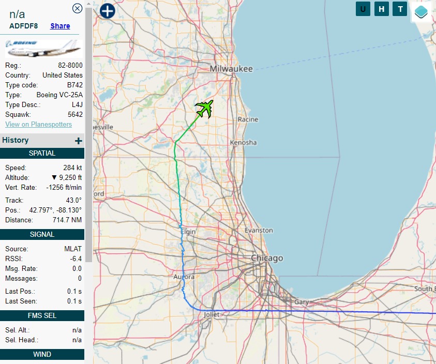Click the source value MLAT
The image size is (436, 364).
coord(73,249)
